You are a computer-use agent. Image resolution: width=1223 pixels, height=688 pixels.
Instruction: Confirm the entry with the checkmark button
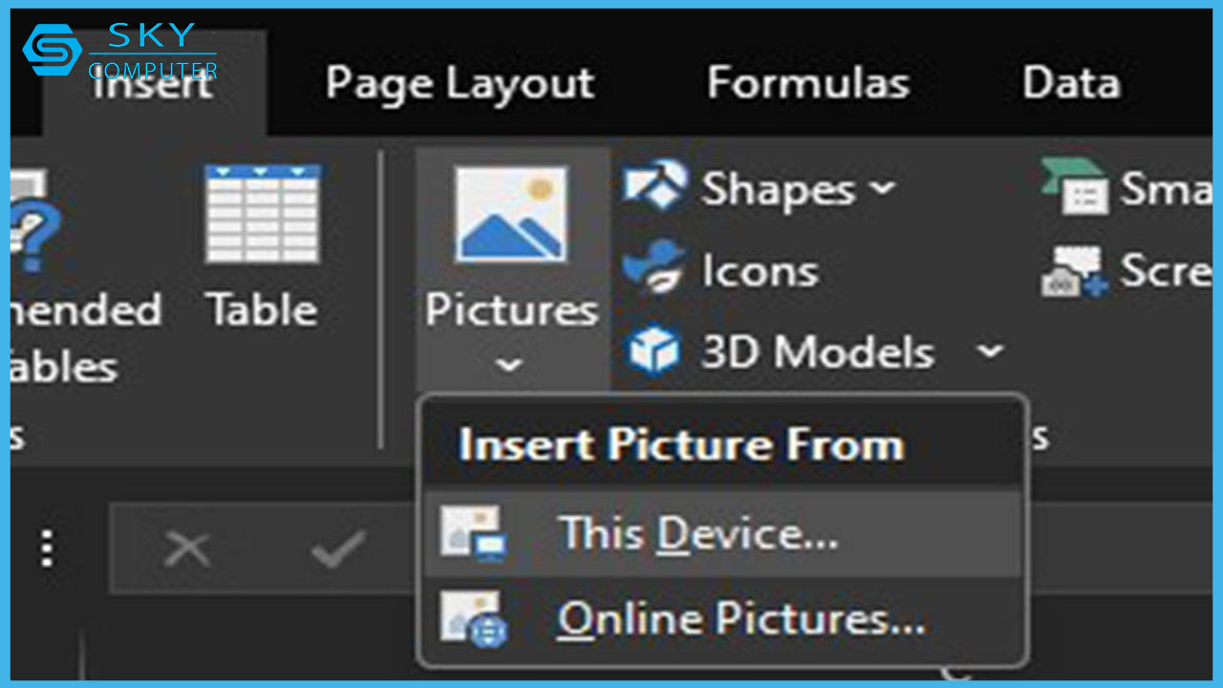pos(338,549)
